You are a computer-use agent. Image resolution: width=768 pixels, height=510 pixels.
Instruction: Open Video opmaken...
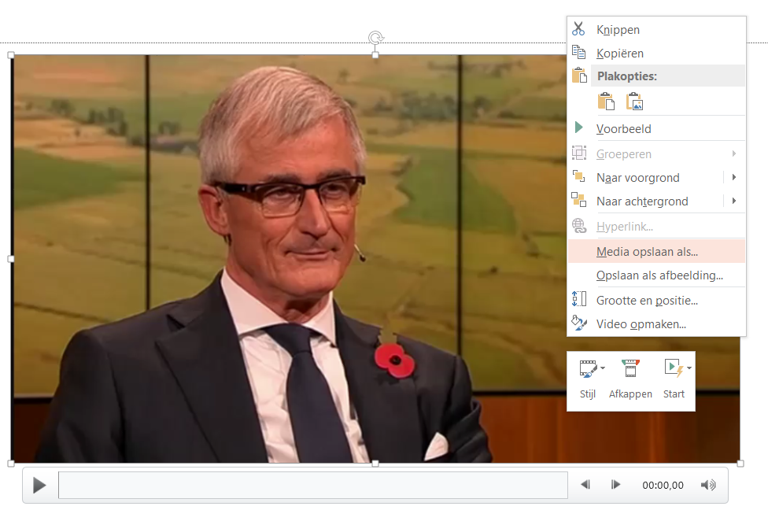(x=656, y=323)
